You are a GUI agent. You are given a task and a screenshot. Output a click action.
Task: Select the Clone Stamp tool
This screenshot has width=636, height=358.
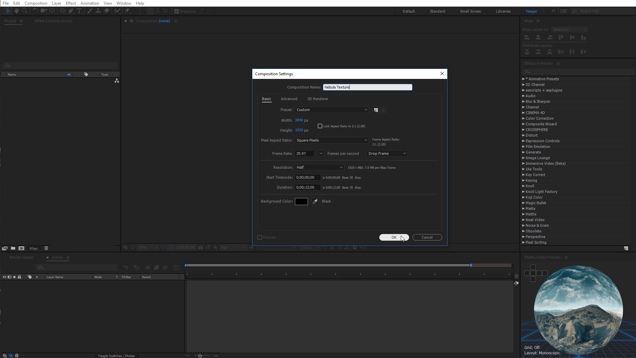pos(98,11)
